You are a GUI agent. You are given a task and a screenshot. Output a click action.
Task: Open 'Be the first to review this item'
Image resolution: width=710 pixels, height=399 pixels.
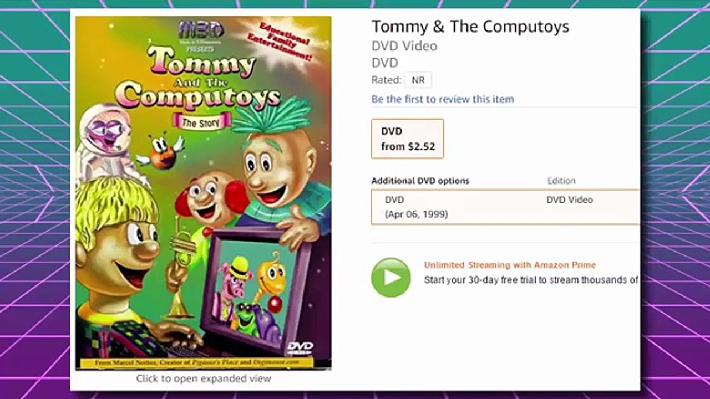pyautogui.click(x=442, y=99)
